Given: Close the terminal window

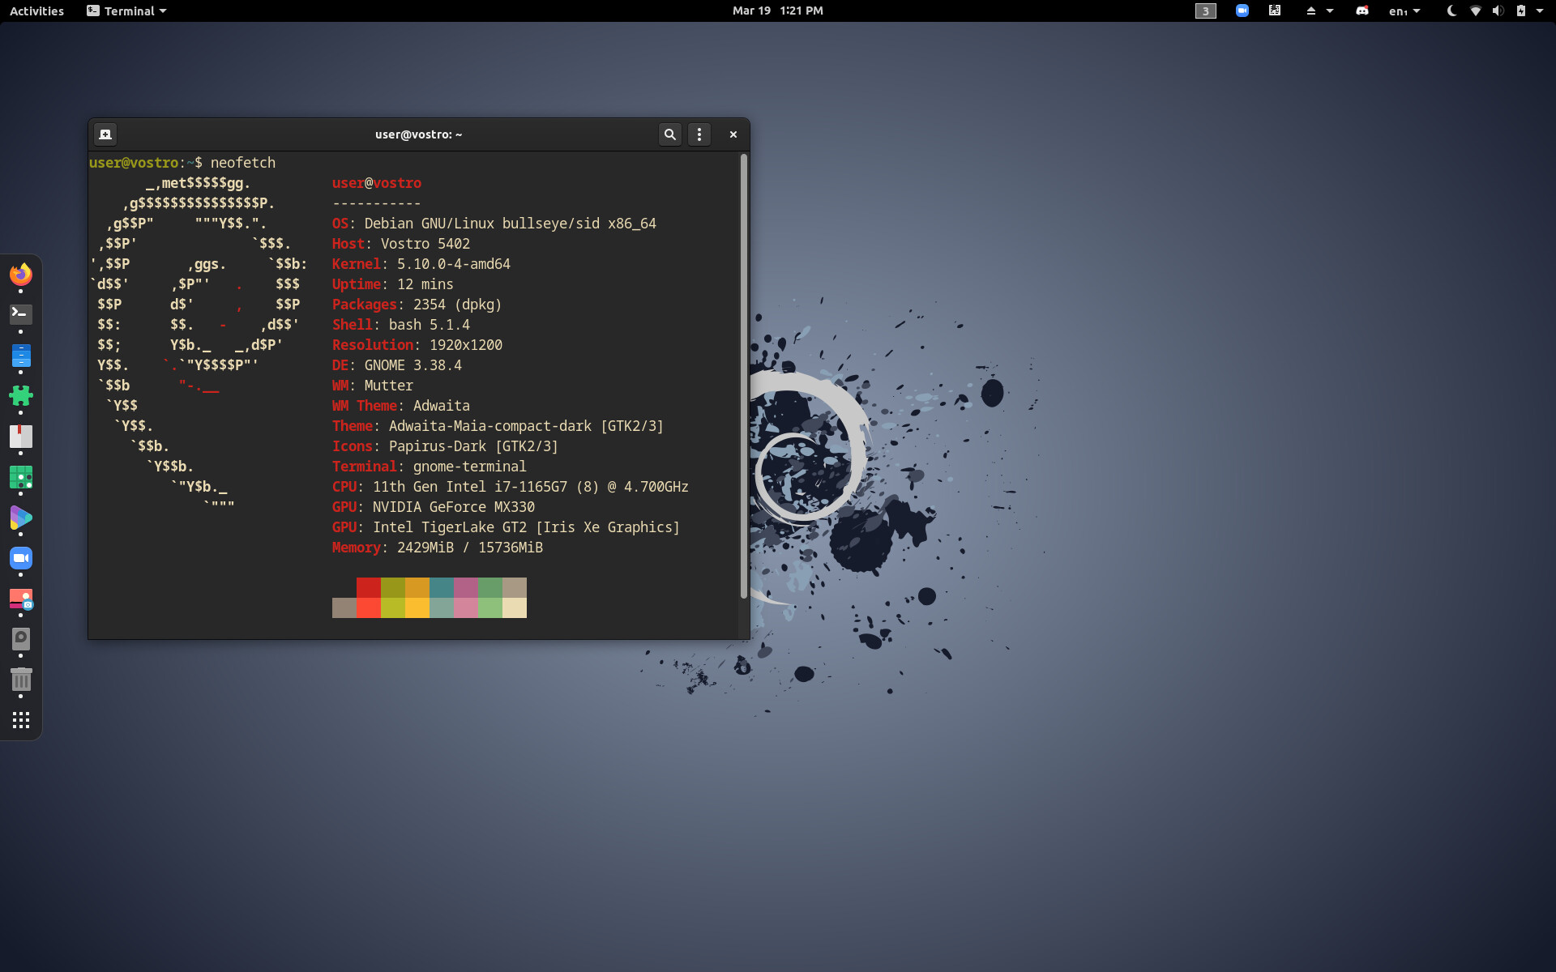Looking at the screenshot, I should pyautogui.click(x=733, y=134).
